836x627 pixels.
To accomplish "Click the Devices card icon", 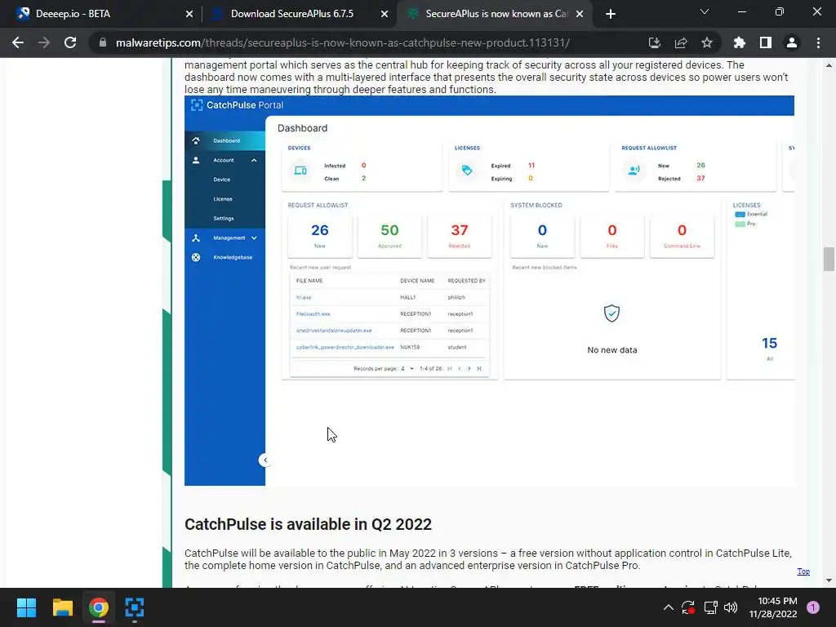I will [300, 171].
